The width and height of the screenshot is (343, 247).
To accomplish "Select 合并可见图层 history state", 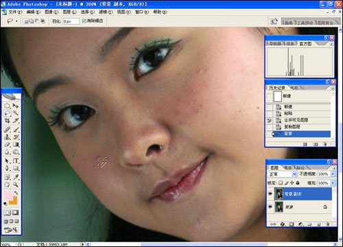I will coord(296,120).
